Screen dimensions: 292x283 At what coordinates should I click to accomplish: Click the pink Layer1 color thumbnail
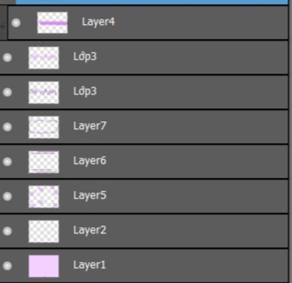pos(44,266)
